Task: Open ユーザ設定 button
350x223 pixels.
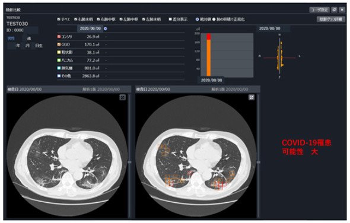Action: coord(320,10)
